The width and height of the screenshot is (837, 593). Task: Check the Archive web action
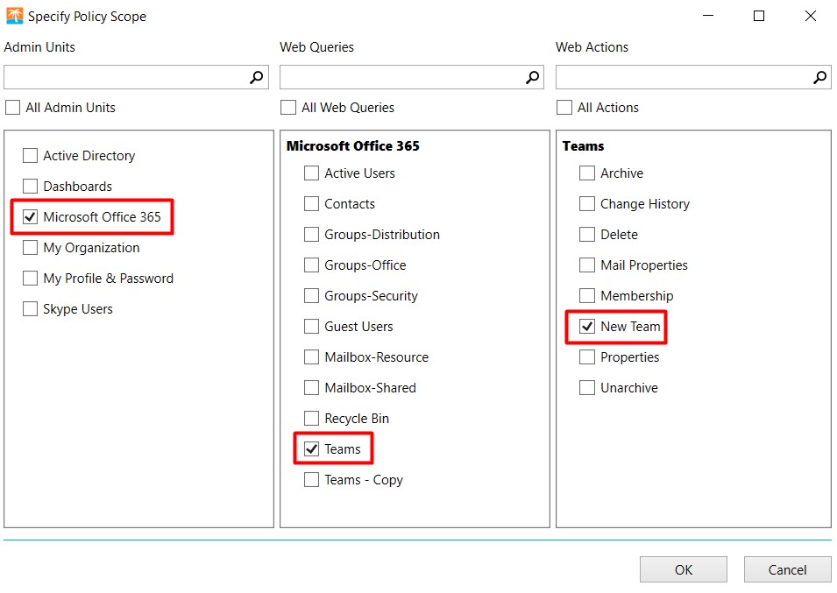587,173
